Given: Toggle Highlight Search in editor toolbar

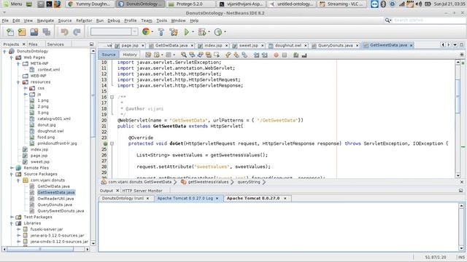Looking at the screenshot, I should coord(208,55).
